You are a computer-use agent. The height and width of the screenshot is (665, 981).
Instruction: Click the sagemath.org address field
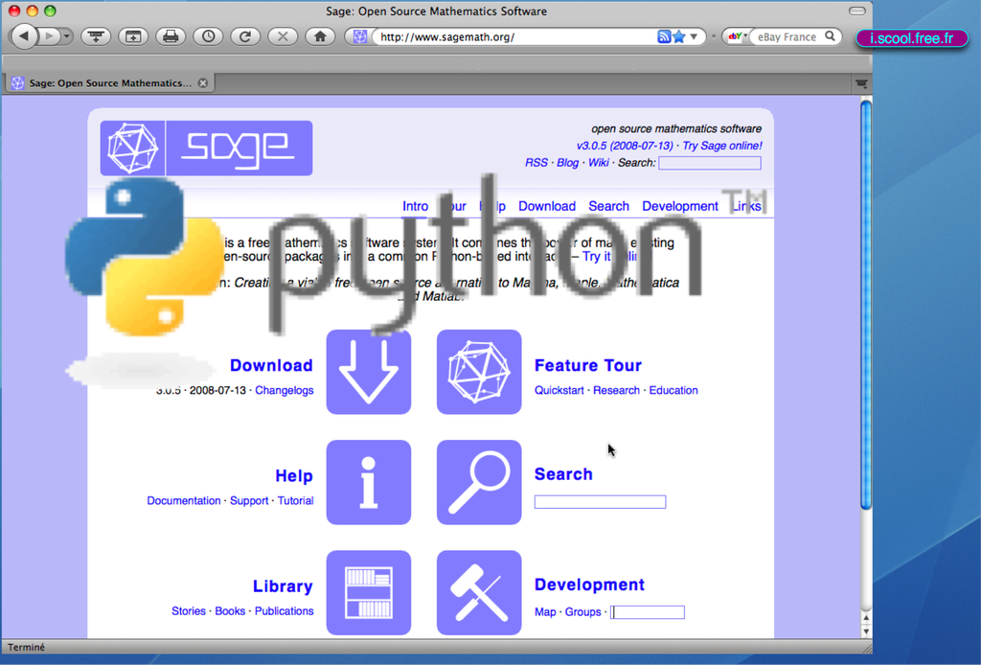pyautogui.click(x=516, y=37)
